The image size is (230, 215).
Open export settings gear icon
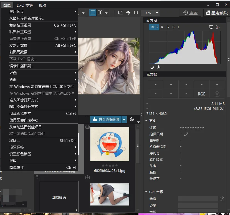(x=132, y=119)
